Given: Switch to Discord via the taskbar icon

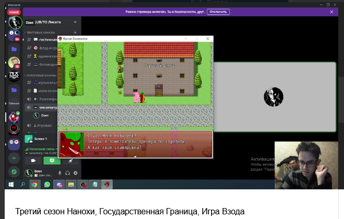Looking at the screenshot, I should (x=59, y=185).
